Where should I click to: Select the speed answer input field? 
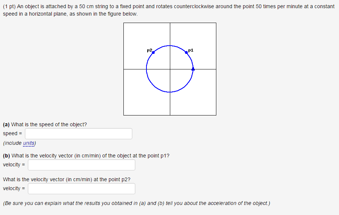click(x=78, y=133)
